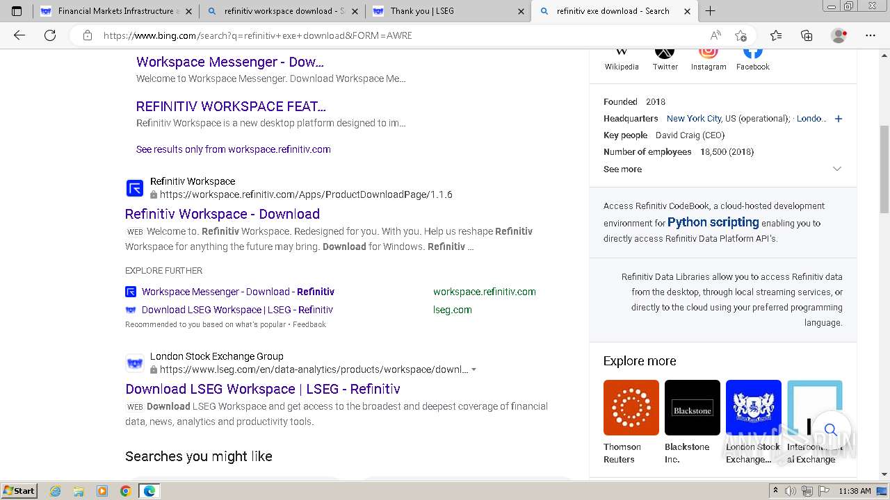The width and height of the screenshot is (890, 500).
Task: Open the volume control in tray
Action: 791,491
